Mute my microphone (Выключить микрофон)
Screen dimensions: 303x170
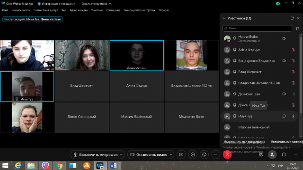(96, 154)
